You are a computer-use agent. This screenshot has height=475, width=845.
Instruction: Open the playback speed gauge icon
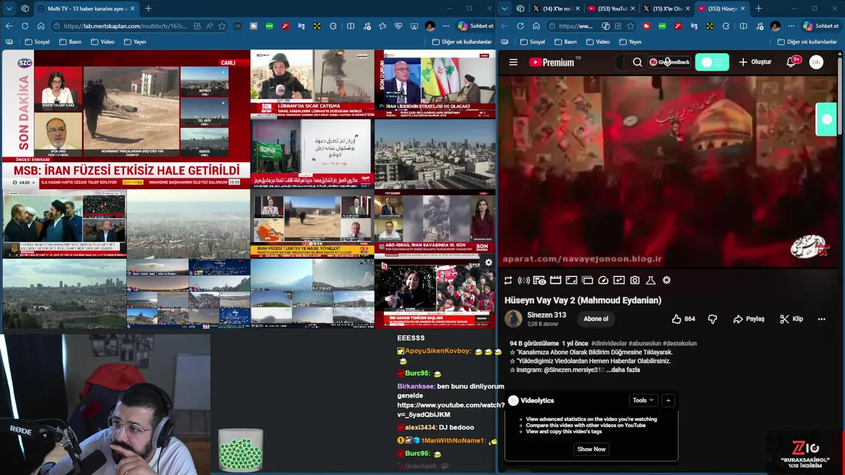[603, 280]
